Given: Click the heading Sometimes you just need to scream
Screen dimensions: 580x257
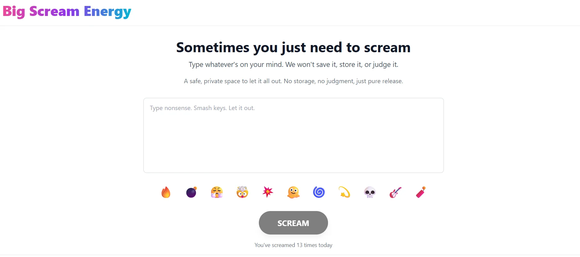Looking at the screenshot, I should [293, 47].
